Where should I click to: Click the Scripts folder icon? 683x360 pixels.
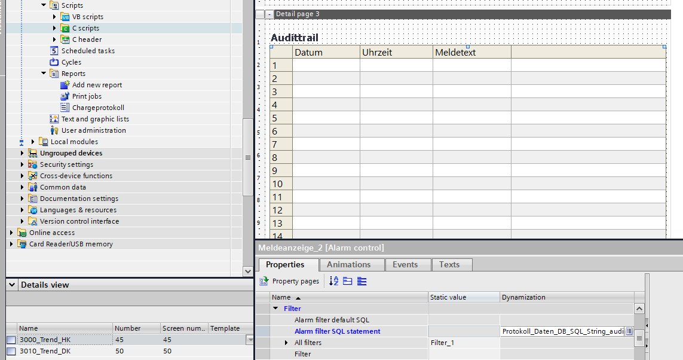click(x=54, y=5)
